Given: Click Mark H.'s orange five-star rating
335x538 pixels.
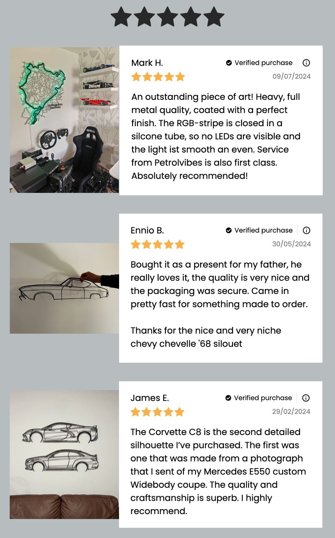Looking at the screenshot, I should pos(158,77).
